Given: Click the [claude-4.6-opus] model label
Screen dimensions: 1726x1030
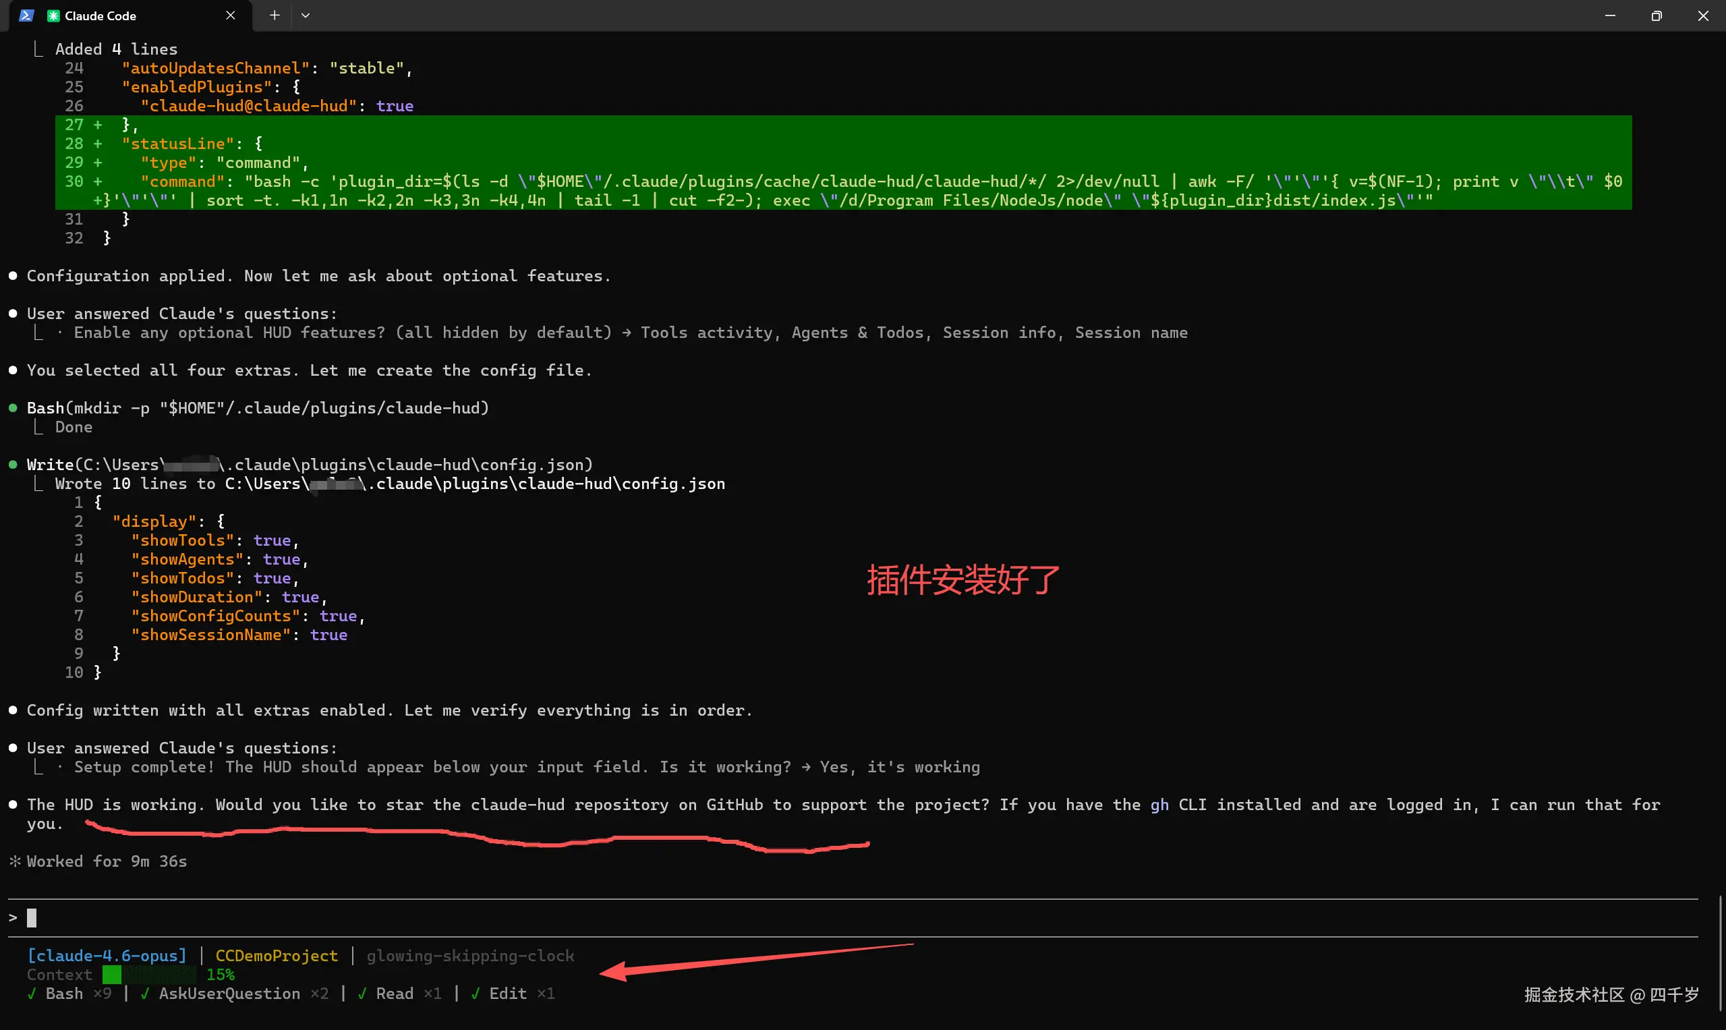Looking at the screenshot, I should (x=107, y=956).
